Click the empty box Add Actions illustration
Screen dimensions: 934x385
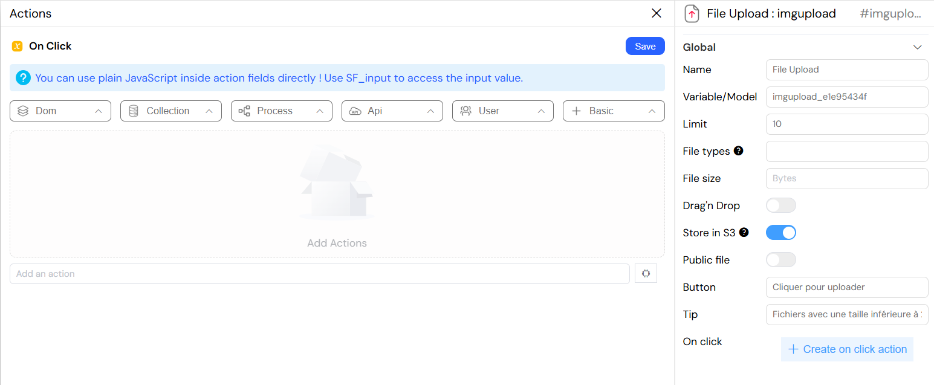[337, 183]
